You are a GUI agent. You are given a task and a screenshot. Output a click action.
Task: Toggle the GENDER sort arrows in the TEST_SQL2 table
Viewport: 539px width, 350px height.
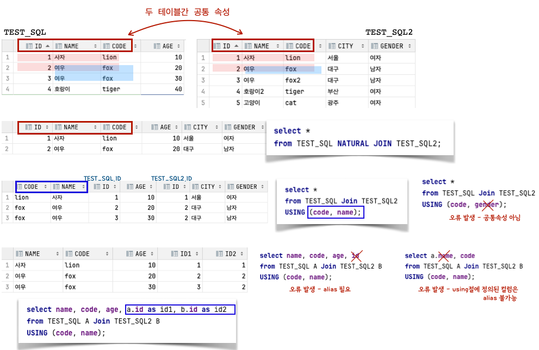pos(410,46)
